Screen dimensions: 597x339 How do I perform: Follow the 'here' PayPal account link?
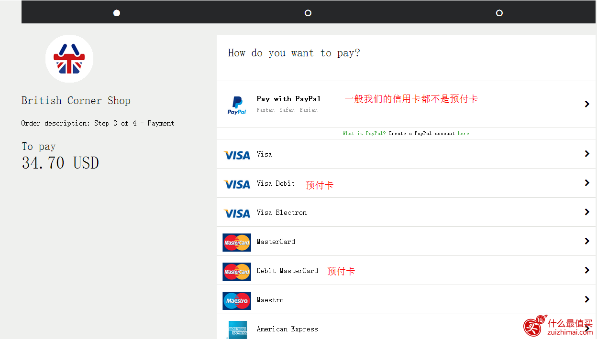(x=463, y=133)
